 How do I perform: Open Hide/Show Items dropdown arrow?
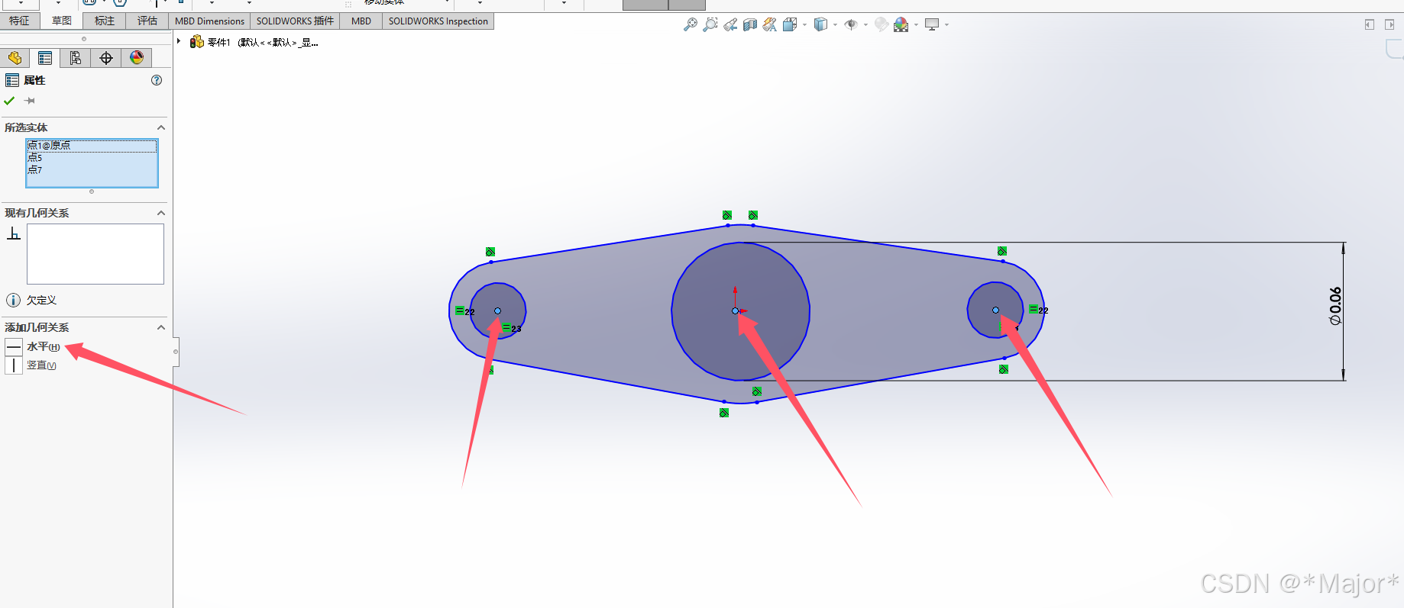[x=865, y=25]
